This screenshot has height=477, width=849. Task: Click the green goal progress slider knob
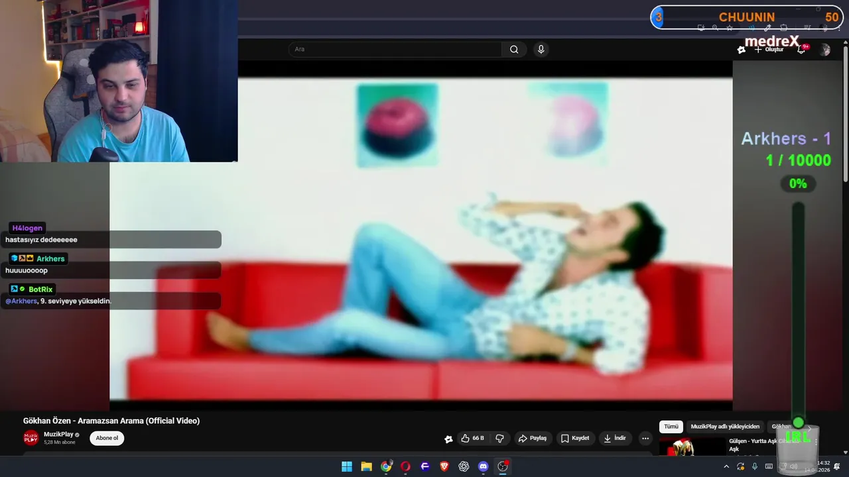[798, 423]
